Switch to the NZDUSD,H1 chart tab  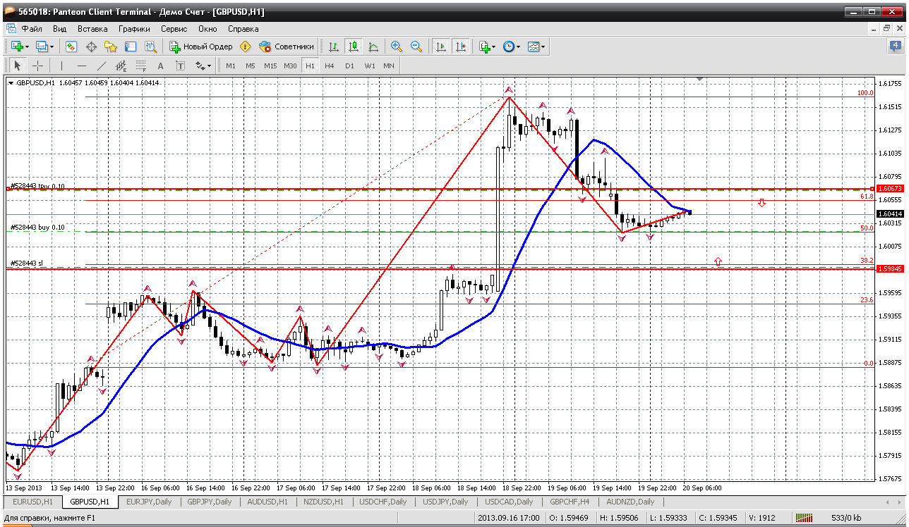(x=325, y=502)
